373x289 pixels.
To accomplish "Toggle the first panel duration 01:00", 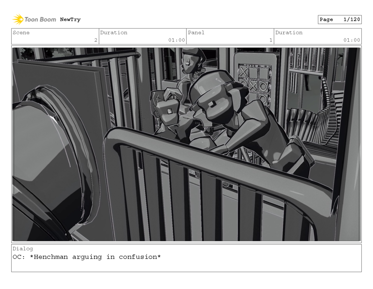I will coord(180,40).
